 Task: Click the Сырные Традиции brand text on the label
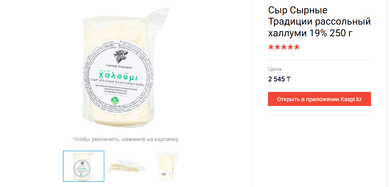(119, 66)
